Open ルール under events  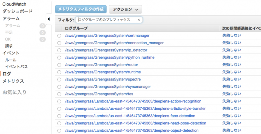pyautogui.click(x=11, y=60)
